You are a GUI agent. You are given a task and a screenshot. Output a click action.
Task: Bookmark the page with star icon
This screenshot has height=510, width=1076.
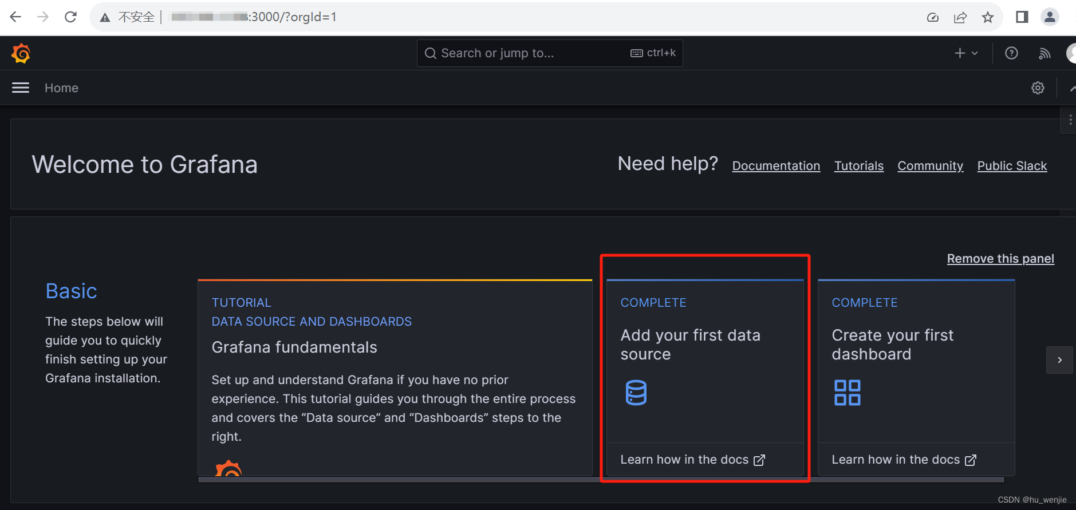tap(988, 17)
